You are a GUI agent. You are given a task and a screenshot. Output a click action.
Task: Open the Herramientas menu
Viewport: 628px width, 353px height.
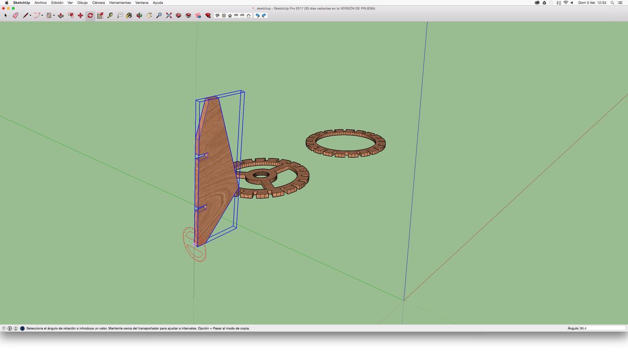pos(120,3)
